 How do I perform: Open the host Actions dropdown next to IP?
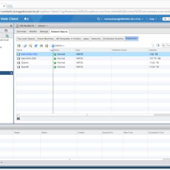pos(43,26)
